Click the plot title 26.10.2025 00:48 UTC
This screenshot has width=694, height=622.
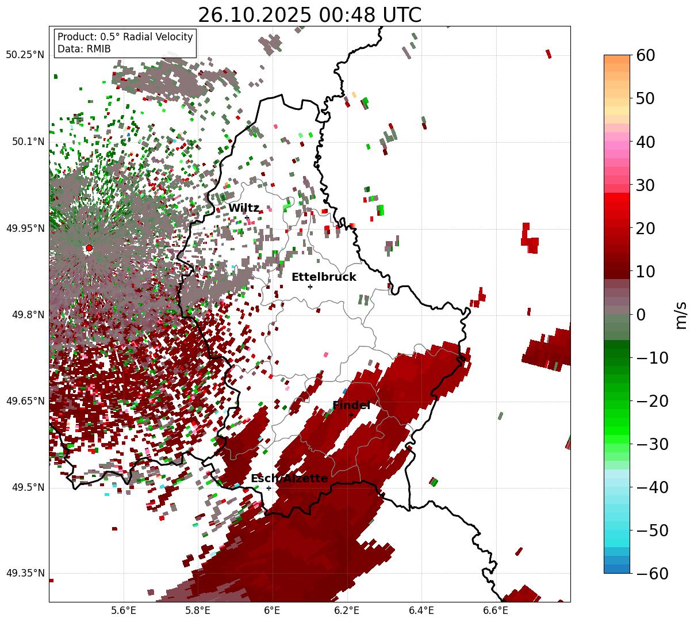tap(309, 15)
